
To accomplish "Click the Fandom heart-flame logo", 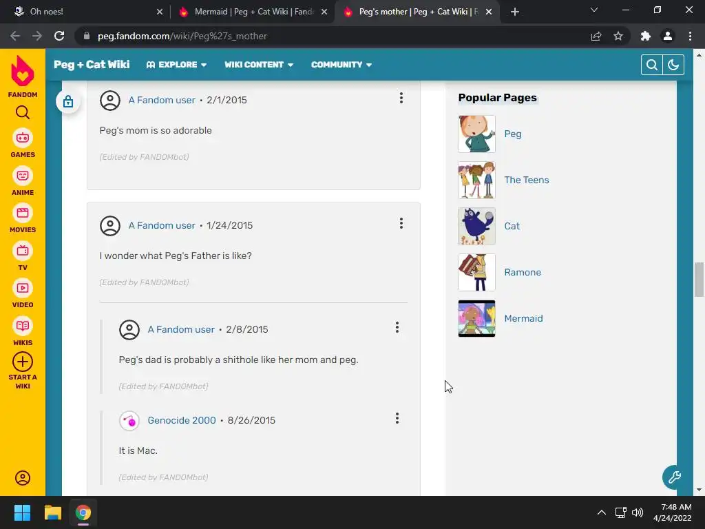I will coord(23,71).
